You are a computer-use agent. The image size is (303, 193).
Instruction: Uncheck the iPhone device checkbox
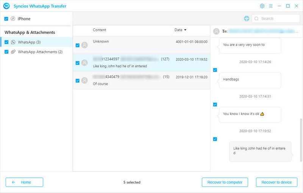coord(6,19)
